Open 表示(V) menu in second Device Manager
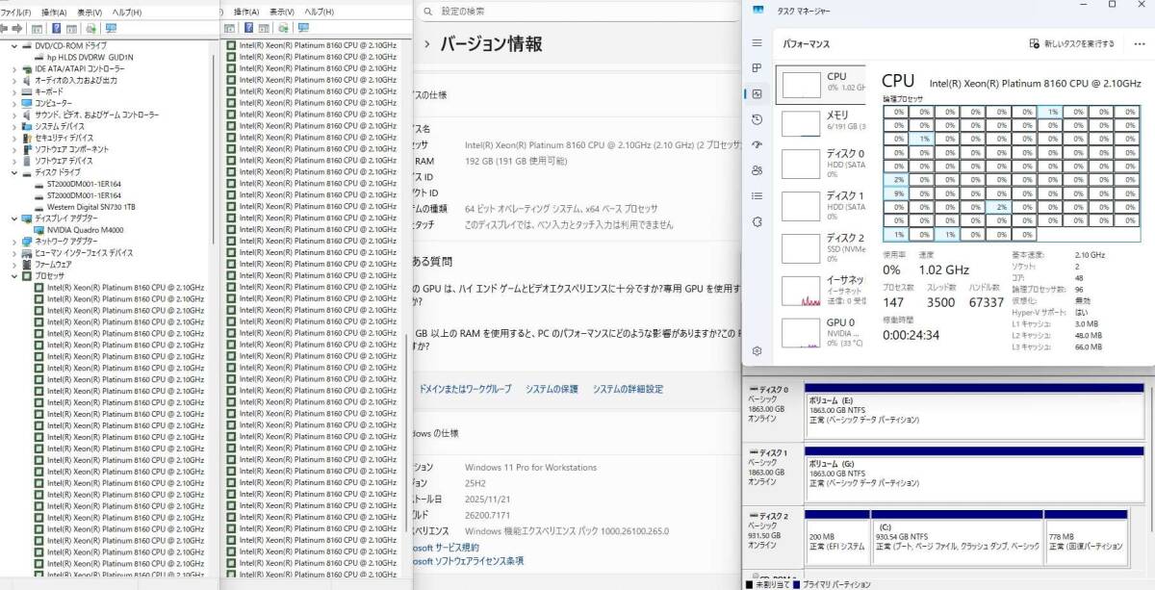1155x590 pixels. tap(282, 12)
